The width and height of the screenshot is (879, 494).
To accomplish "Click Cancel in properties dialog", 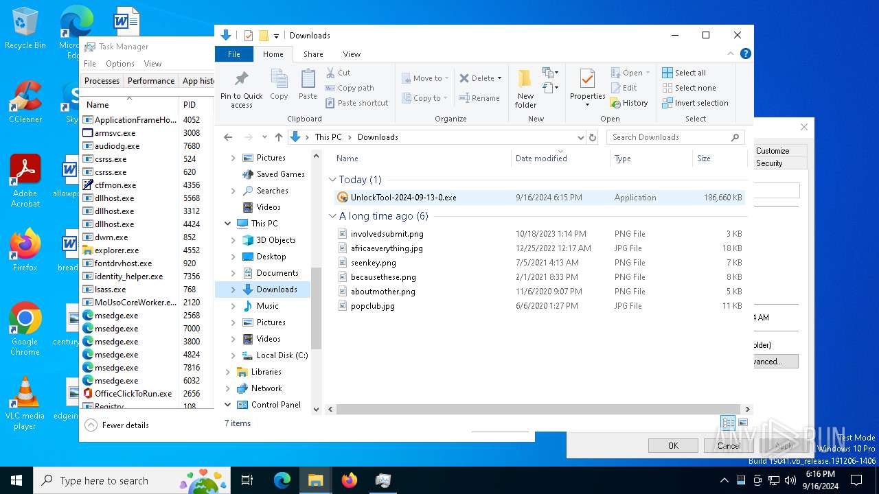I will 729,445.
